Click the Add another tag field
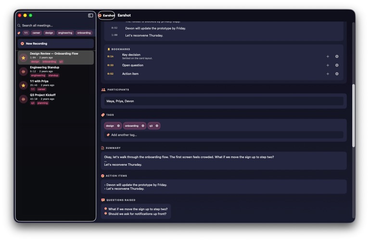Viewport: 369px width, 241px height. pyautogui.click(x=224, y=135)
